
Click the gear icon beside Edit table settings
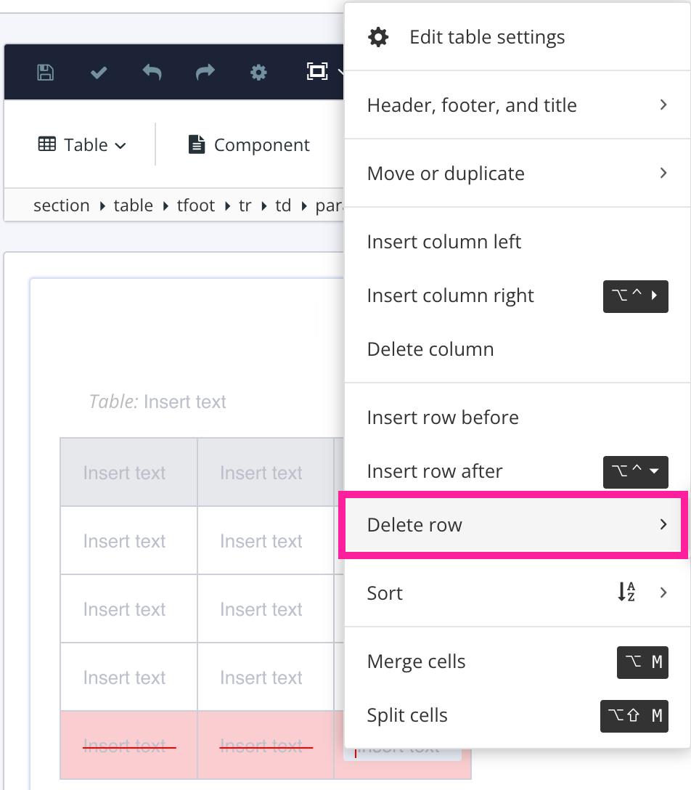(378, 36)
